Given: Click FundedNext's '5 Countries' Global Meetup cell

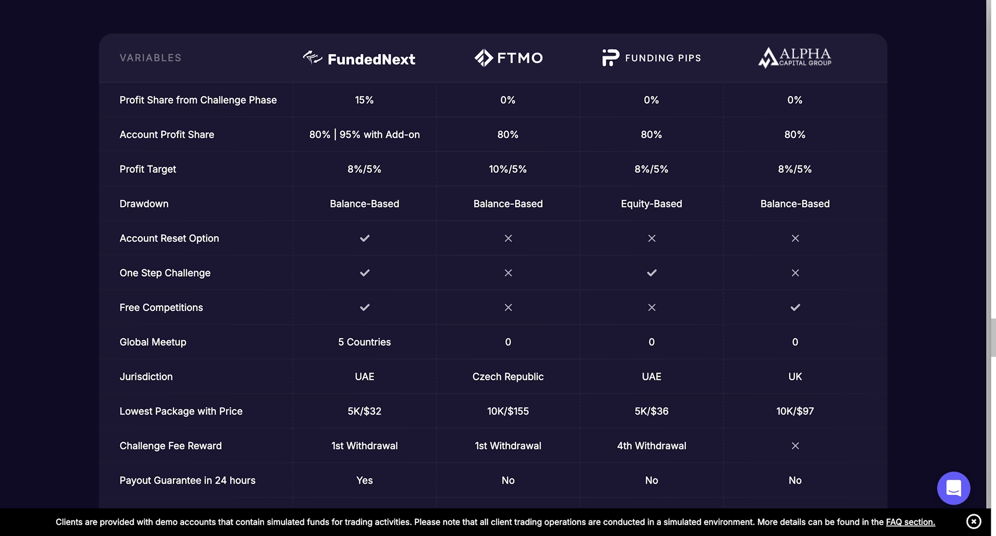Looking at the screenshot, I should pos(365,342).
